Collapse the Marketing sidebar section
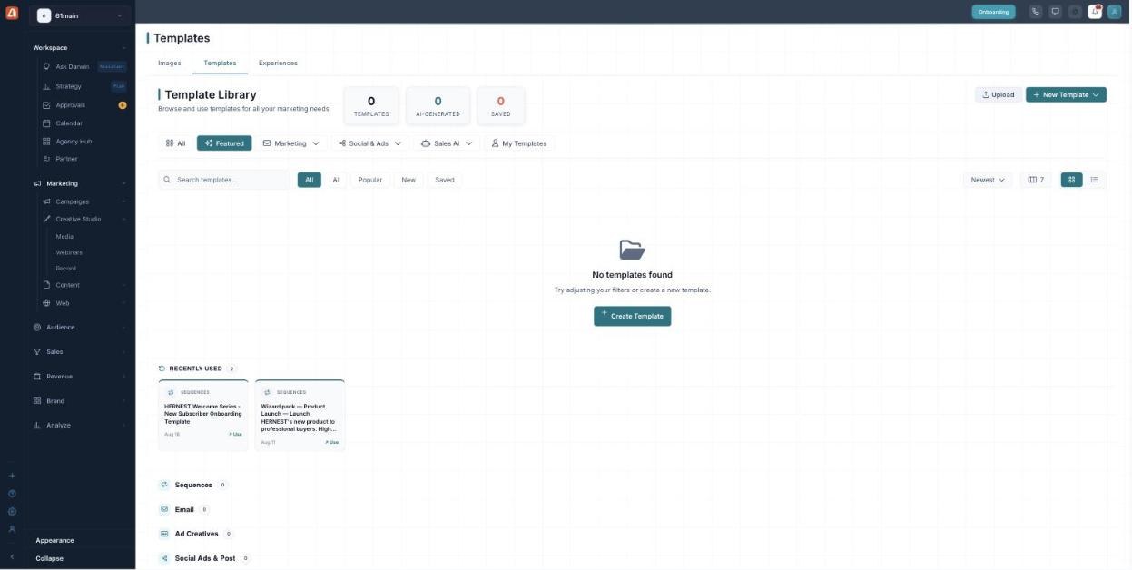Screen dimensions: 1132x570 124,183
